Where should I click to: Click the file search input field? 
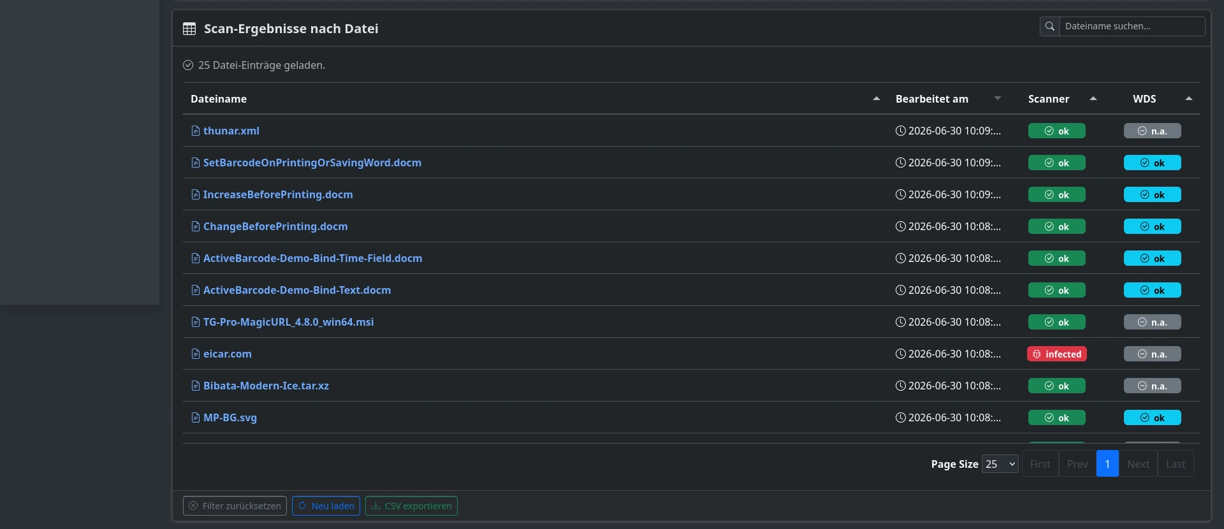pos(1132,26)
